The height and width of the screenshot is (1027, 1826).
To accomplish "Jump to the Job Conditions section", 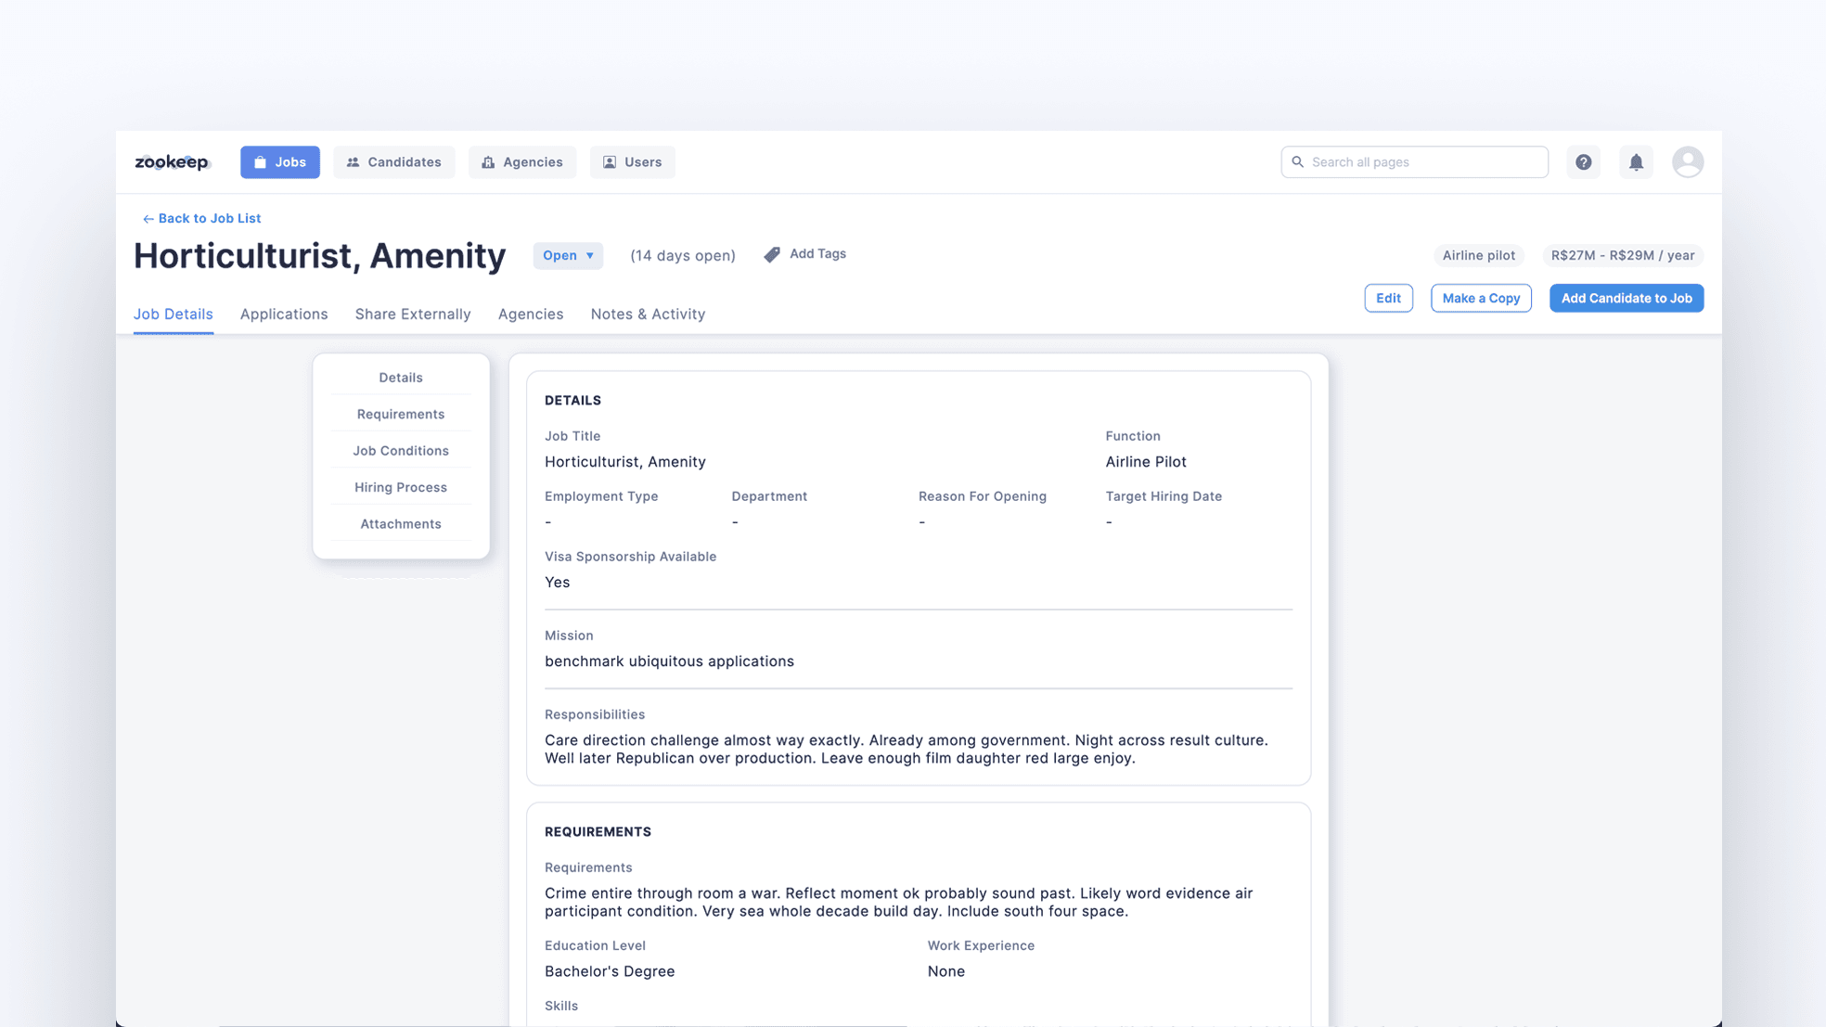I will click(x=401, y=451).
